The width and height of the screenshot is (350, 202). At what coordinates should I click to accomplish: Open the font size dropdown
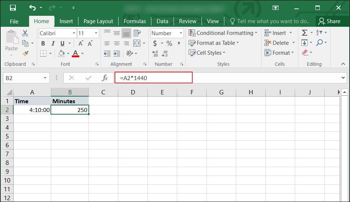(96, 33)
